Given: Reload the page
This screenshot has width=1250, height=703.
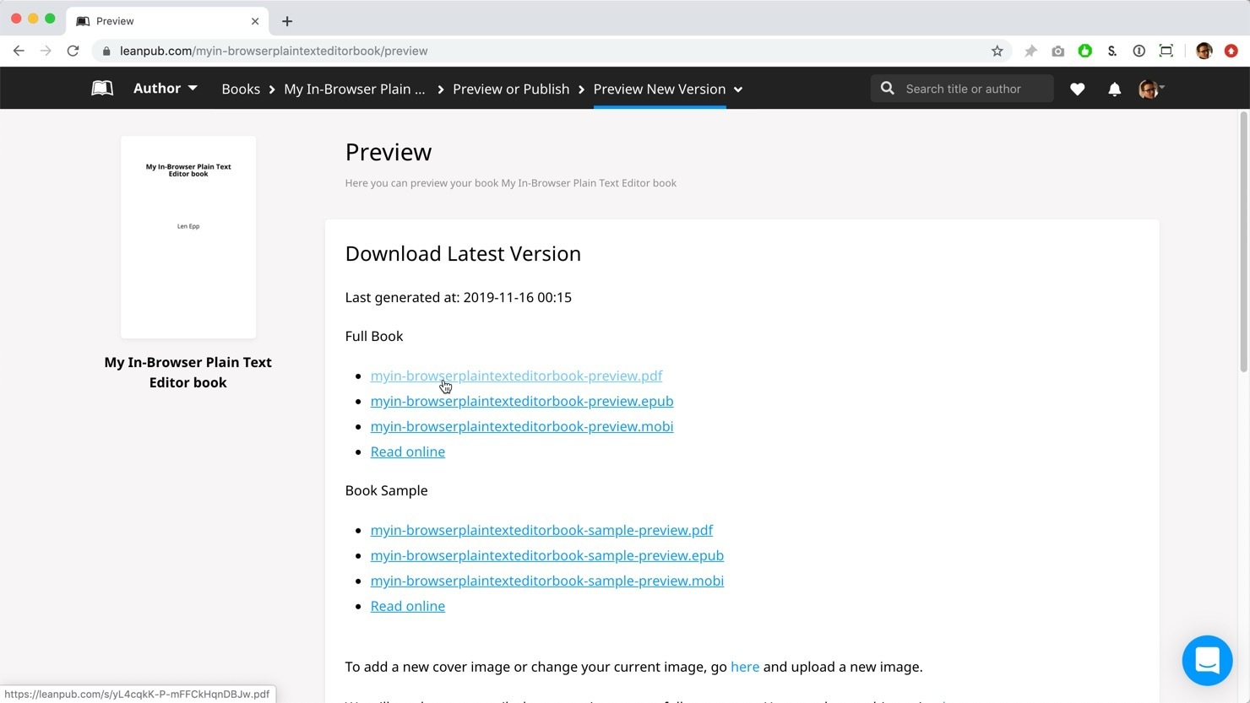Looking at the screenshot, I should pos(73,51).
